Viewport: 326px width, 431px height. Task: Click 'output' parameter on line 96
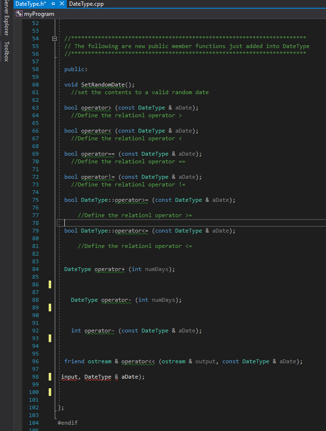pyautogui.click(x=205, y=361)
